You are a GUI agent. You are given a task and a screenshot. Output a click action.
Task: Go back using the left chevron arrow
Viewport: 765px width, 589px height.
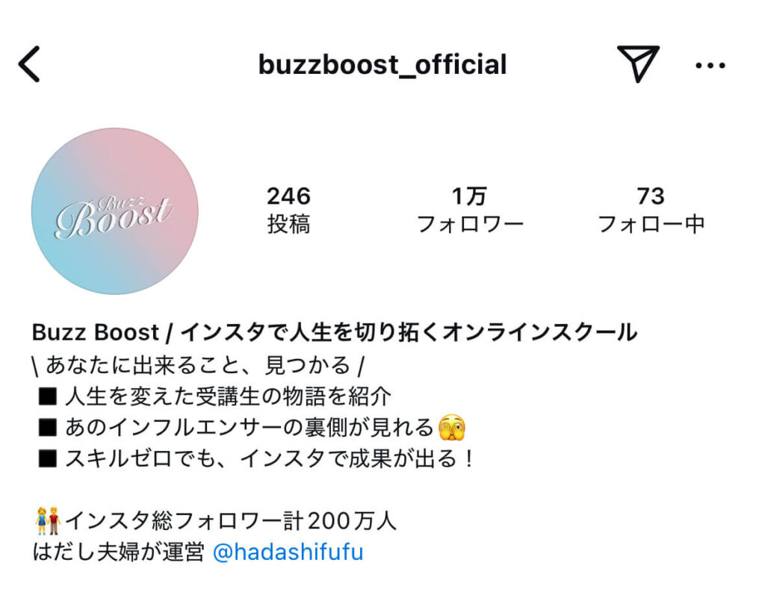(x=29, y=64)
